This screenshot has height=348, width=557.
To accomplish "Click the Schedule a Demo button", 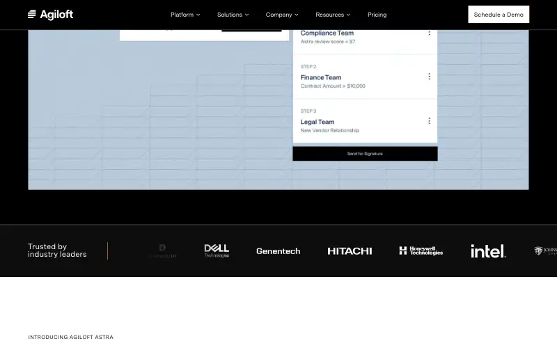I will point(499,15).
